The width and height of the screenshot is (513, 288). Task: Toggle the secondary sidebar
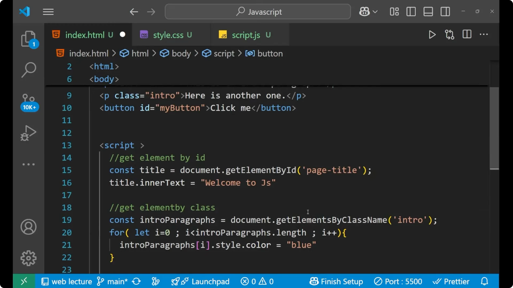coord(445,11)
